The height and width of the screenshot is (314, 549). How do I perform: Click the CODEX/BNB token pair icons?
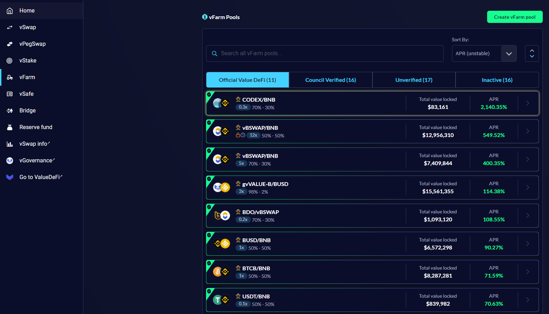pos(221,103)
